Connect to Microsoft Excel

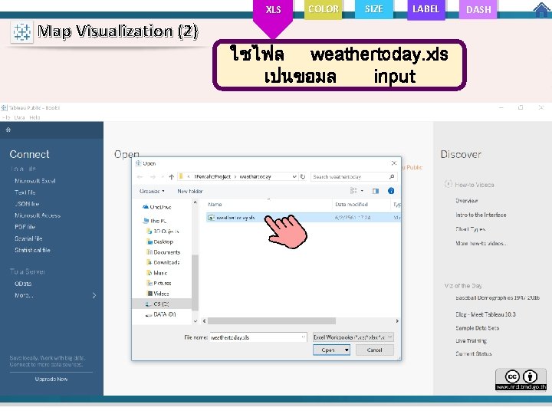coord(34,181)
